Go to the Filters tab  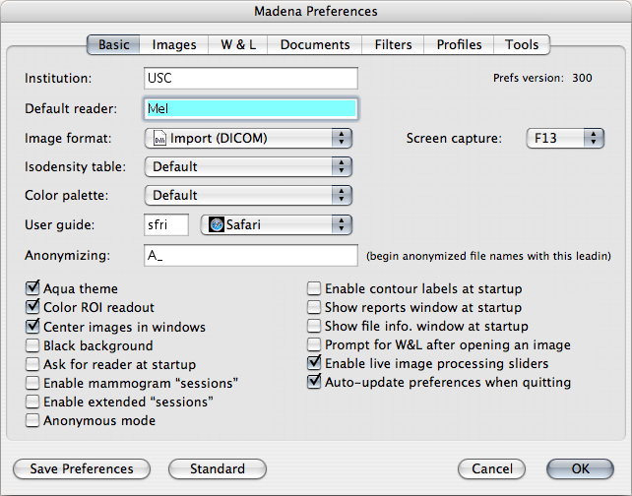click(393, 44)
